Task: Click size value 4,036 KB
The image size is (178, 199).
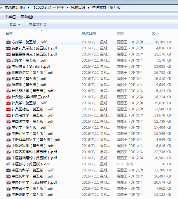Action: pos(163,48)
